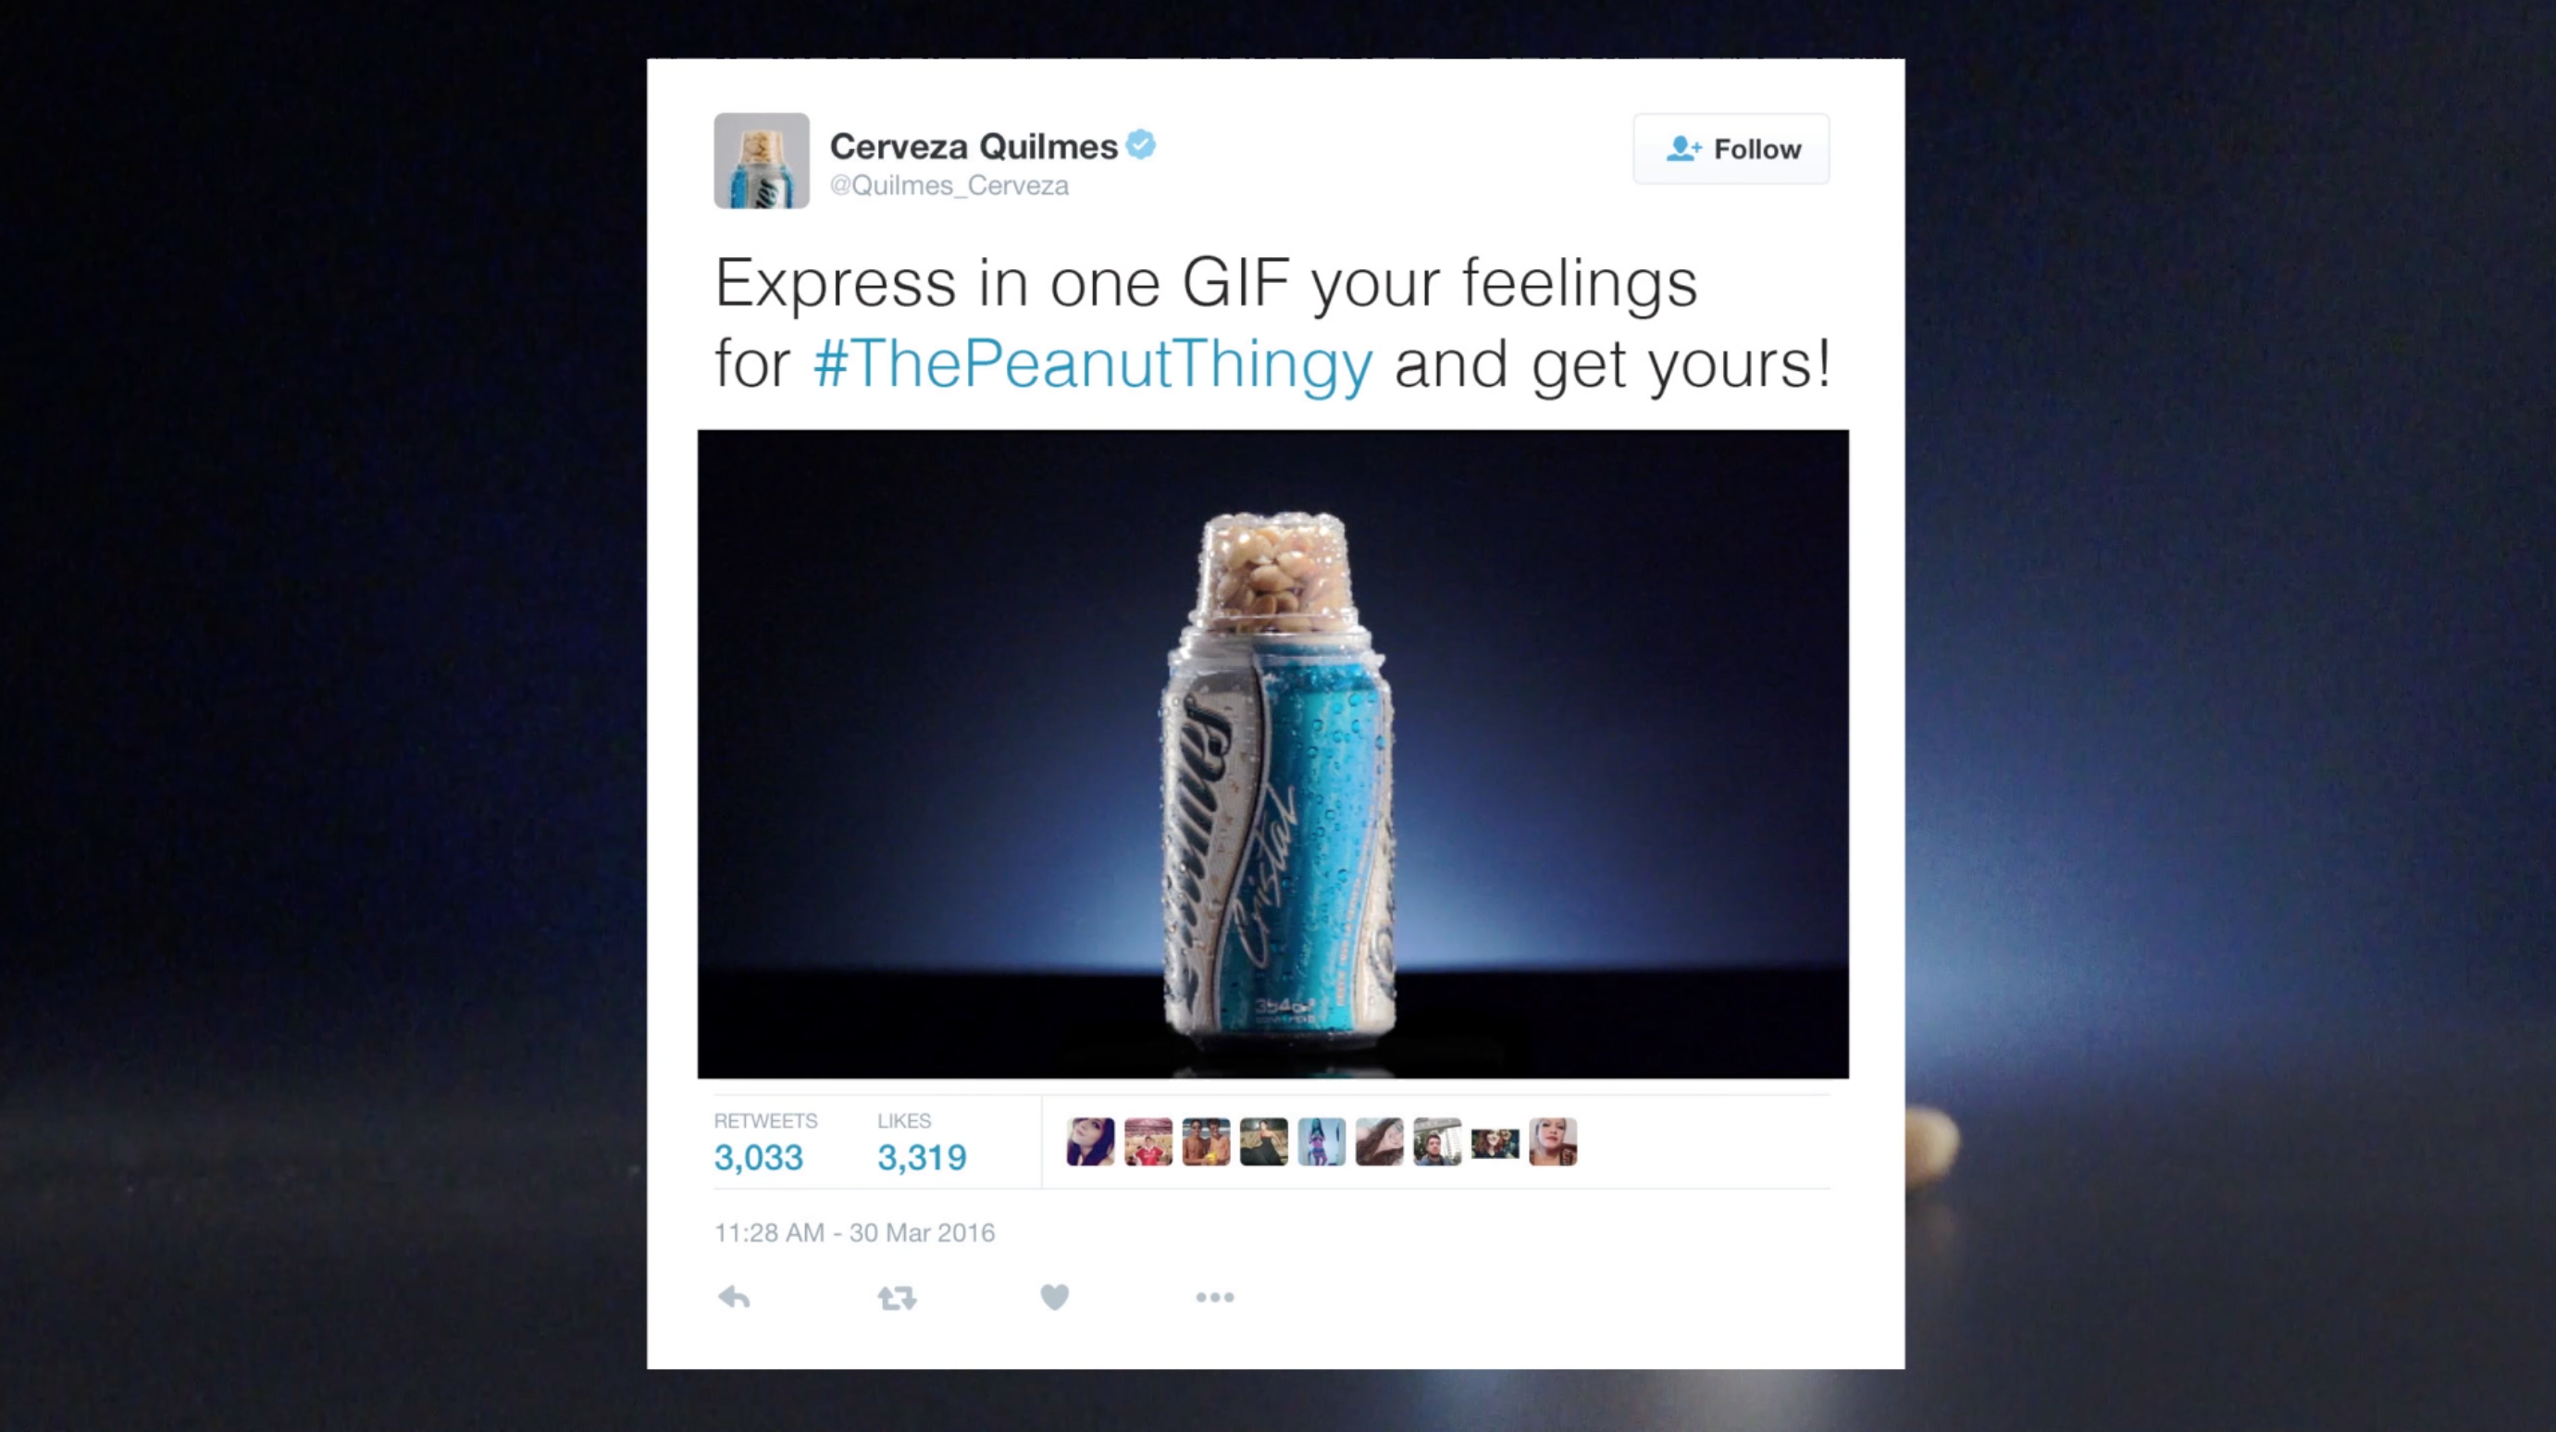Click the retweet icon below the timestamp
2556x1432 pixels.
(x=897, y=1297)
